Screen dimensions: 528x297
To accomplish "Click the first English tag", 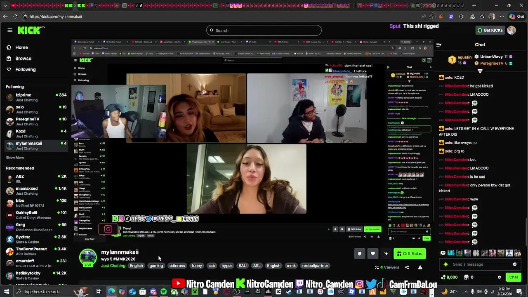I will (136, 266).
